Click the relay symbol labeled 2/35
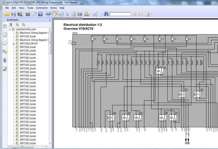Viewport: 218px width, 149px height. (x=111, y=118)
